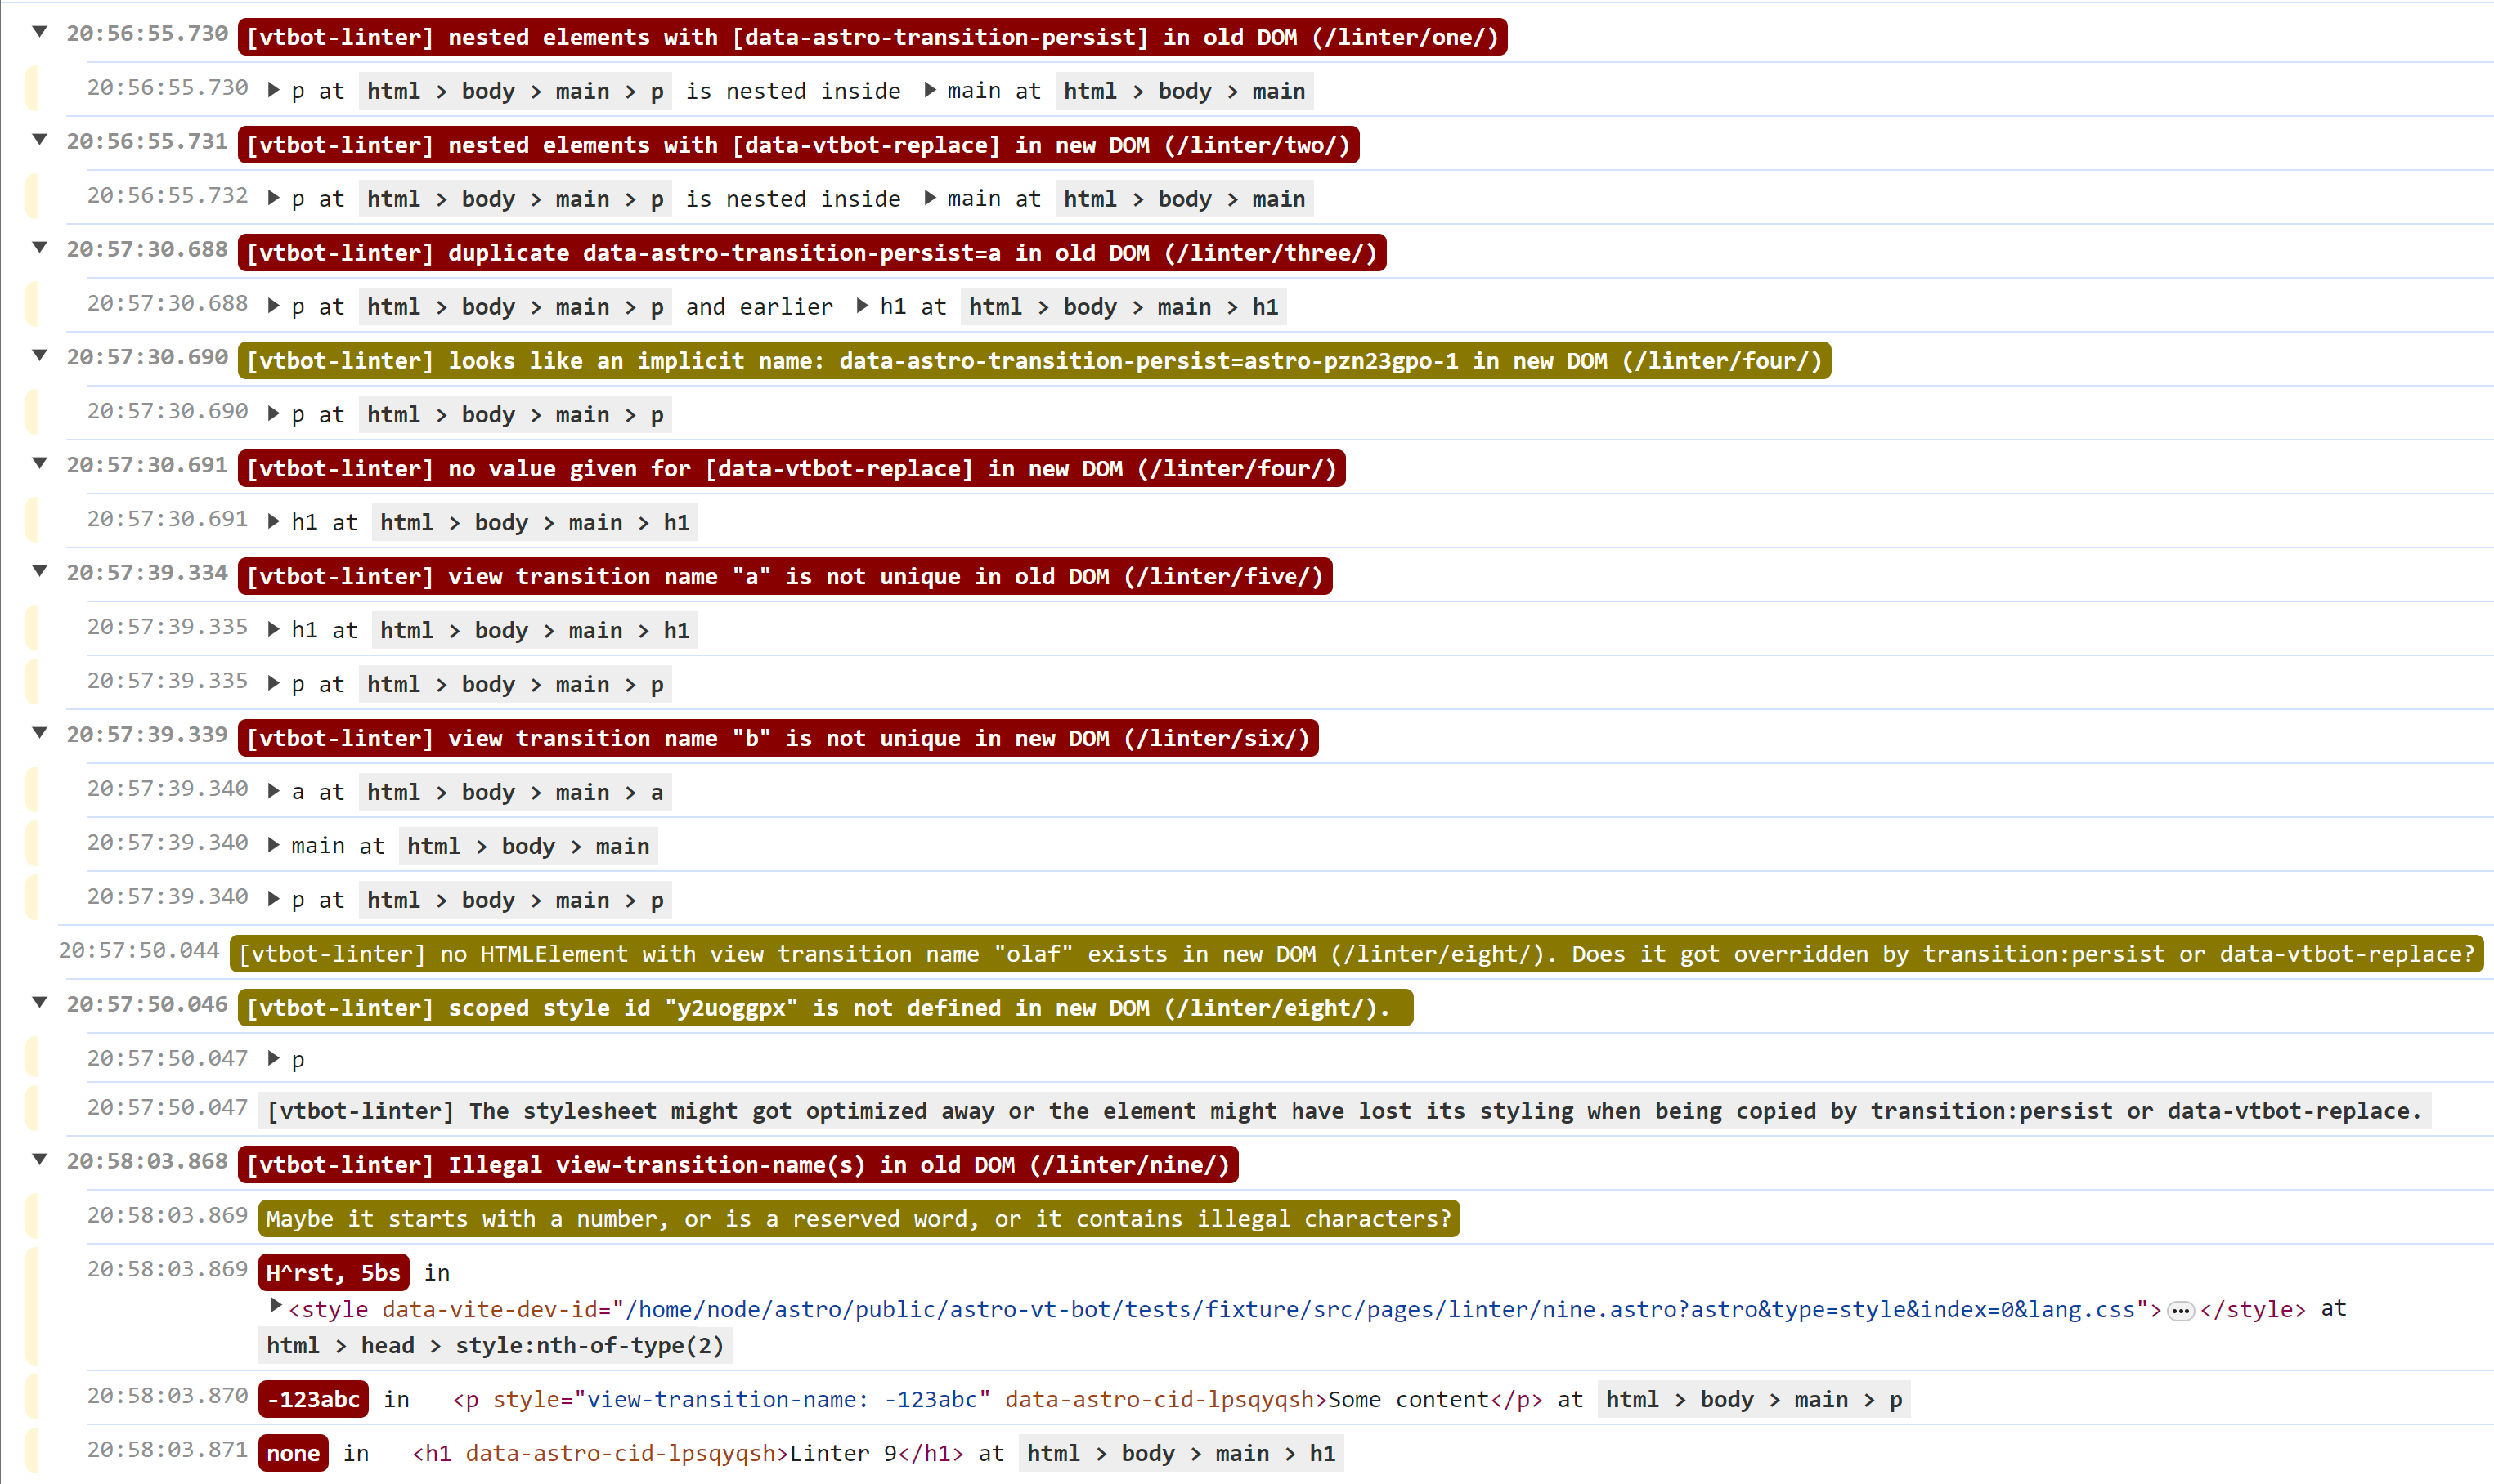2494x1484 pixels.
Task: Collapse the name "b" not unique group
Action: click(40, 734)
